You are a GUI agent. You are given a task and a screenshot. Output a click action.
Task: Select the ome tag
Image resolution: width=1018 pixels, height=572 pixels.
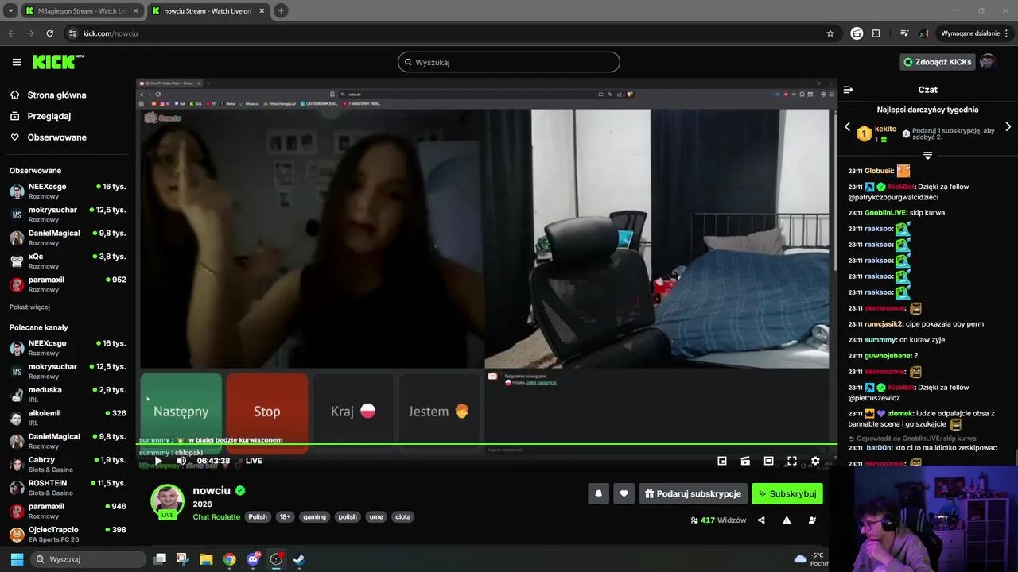click(x=376, y=516)
